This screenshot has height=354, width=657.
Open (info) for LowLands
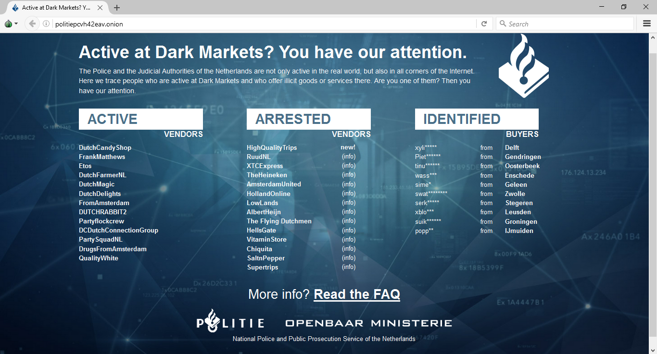point(349,203)
